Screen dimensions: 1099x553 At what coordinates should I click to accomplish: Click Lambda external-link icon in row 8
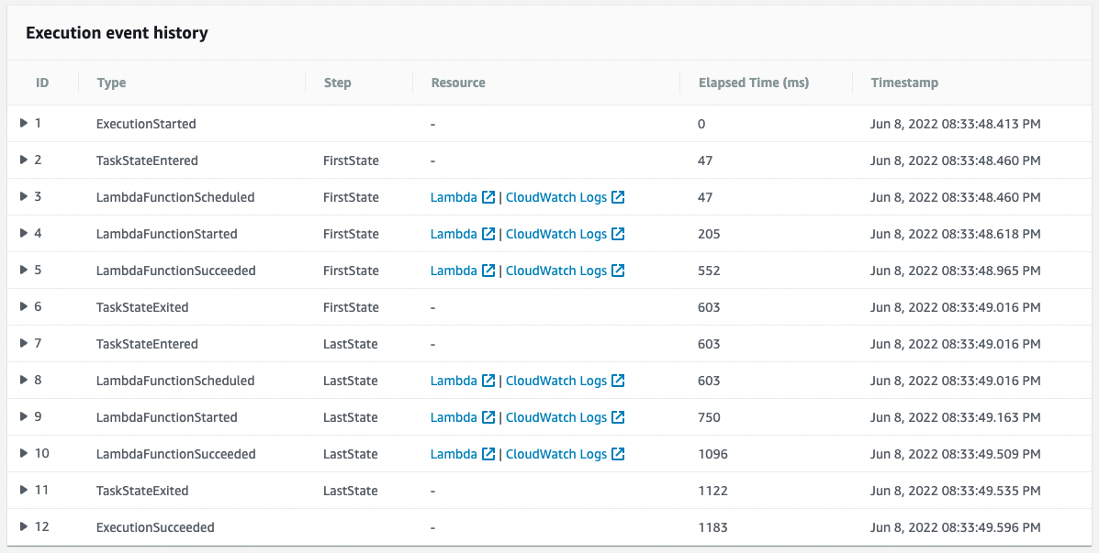point(488,381)
